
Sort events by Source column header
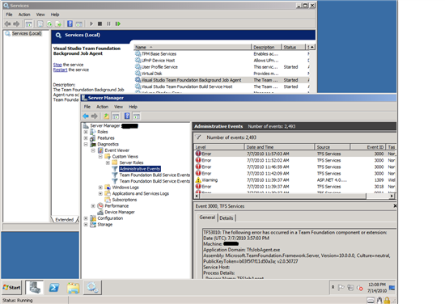click(x=333, y=147)
